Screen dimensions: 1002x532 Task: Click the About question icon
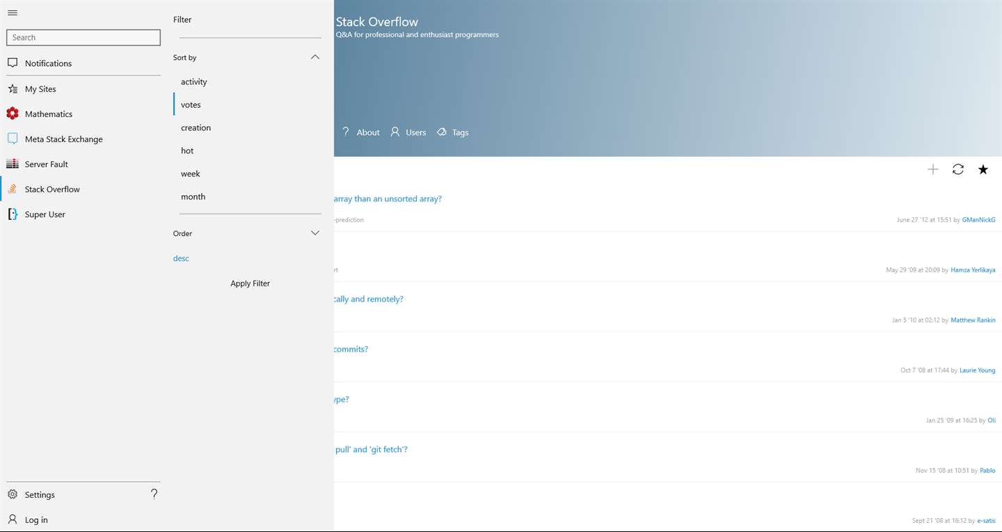[x=346, y=132]
